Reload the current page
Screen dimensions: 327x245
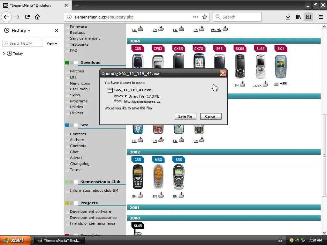click(27, 17)
